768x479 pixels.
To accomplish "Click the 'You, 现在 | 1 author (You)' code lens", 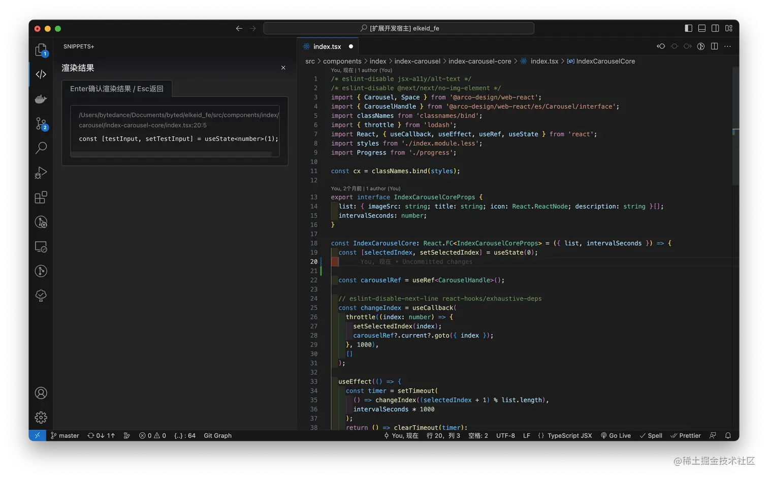I will tap(362, 70).
